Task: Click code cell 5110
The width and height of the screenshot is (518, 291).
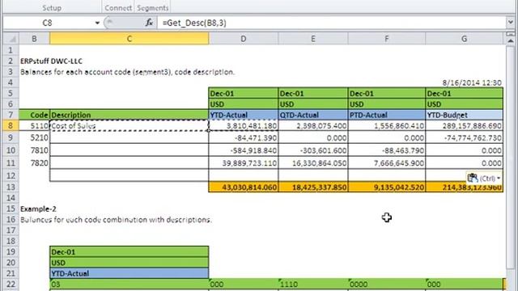Action: (x=34, y=126)
